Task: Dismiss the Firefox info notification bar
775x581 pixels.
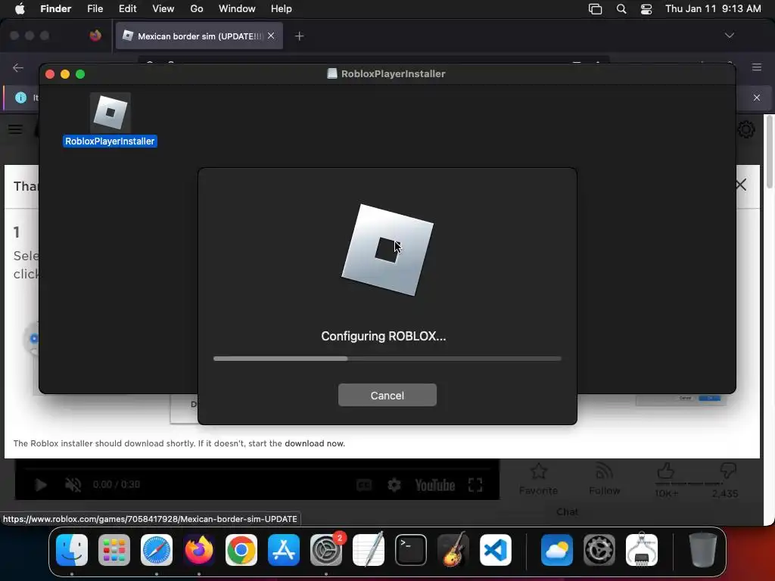Action: coord(757,98)
